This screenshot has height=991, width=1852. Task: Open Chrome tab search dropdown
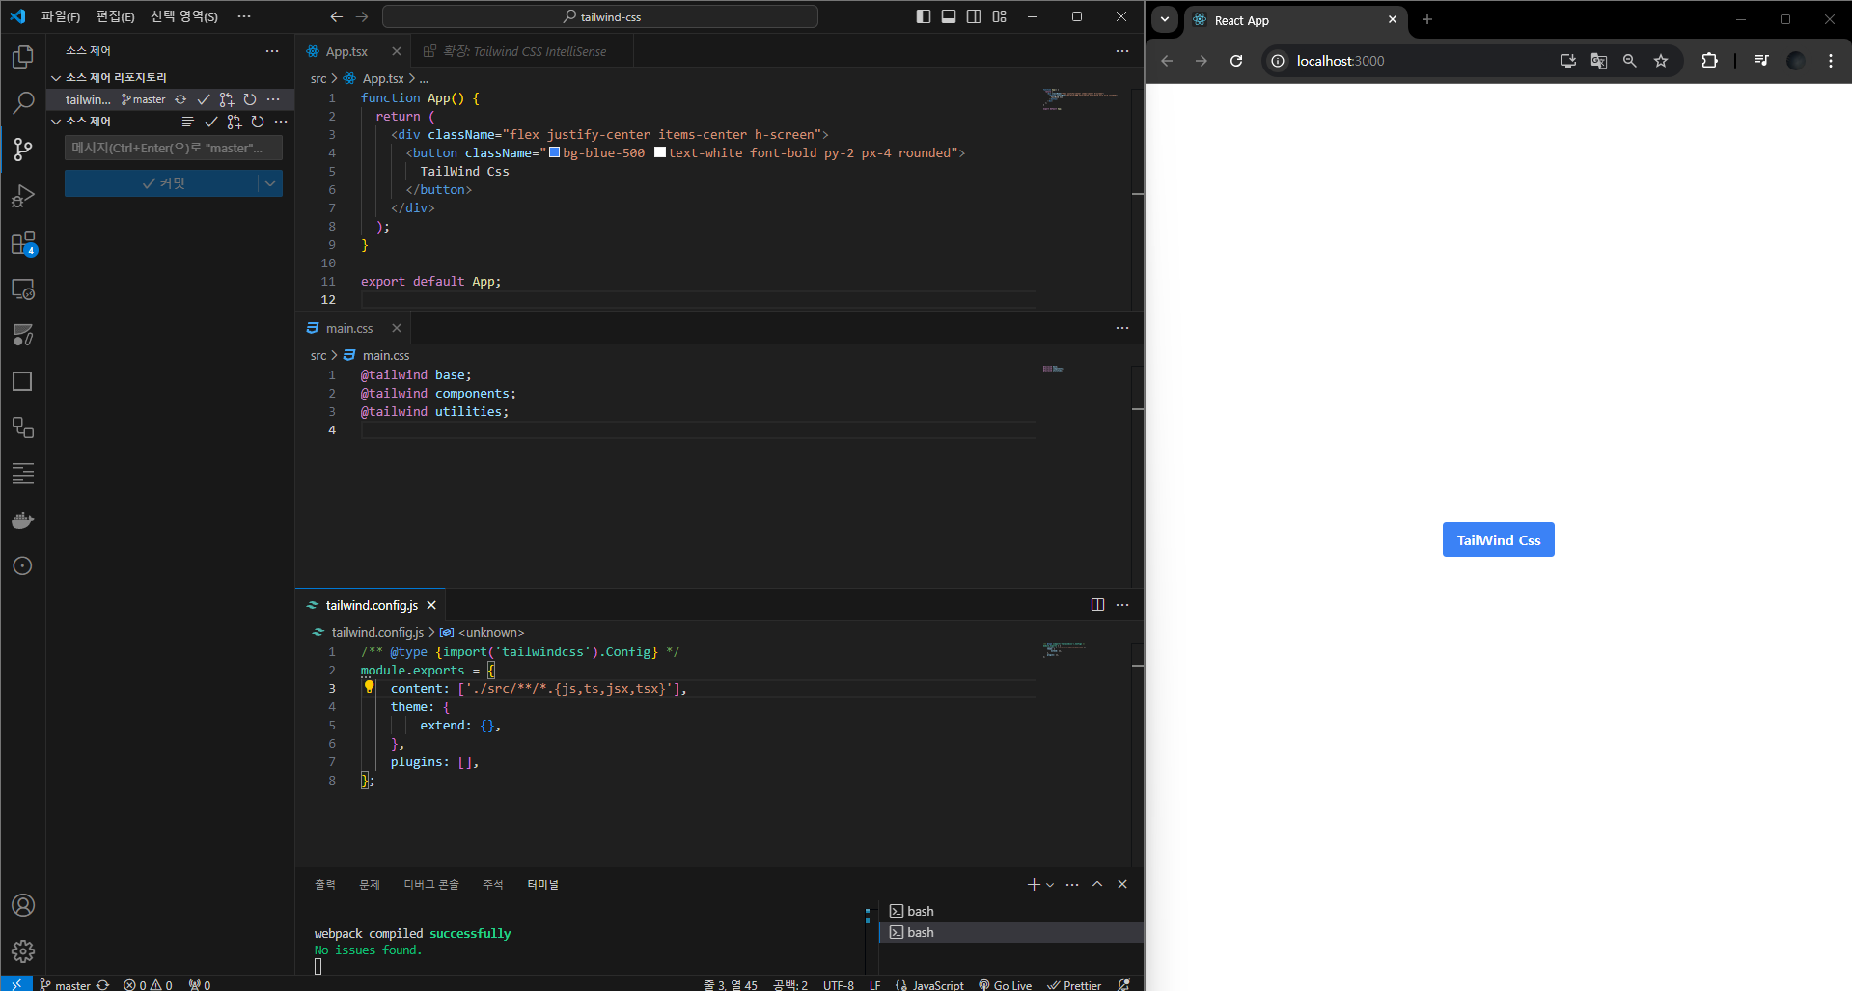(x=1165, y=19)
